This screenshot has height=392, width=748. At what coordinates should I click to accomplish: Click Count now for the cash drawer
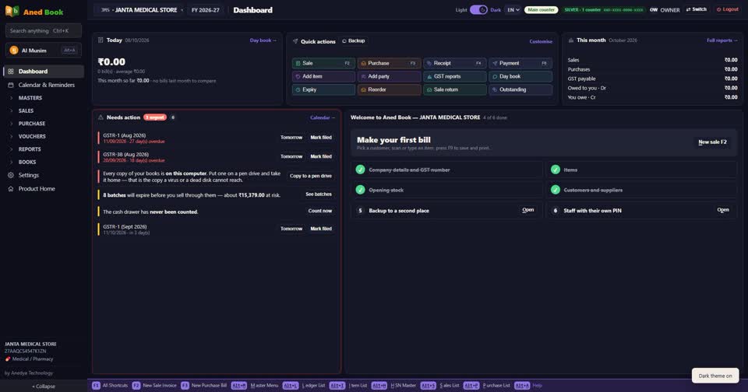coord(320,211)
